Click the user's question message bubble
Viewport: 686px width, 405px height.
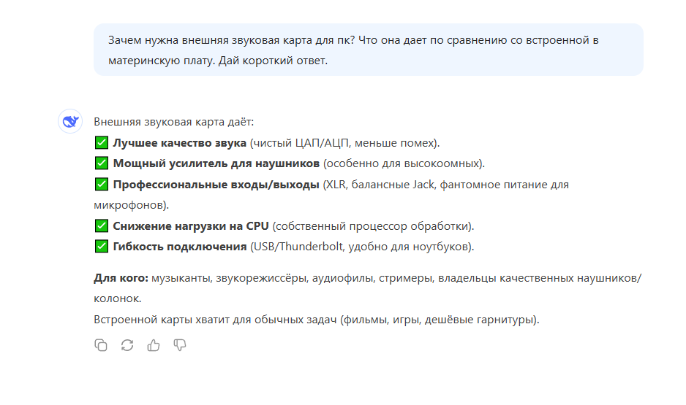point(368,50)
